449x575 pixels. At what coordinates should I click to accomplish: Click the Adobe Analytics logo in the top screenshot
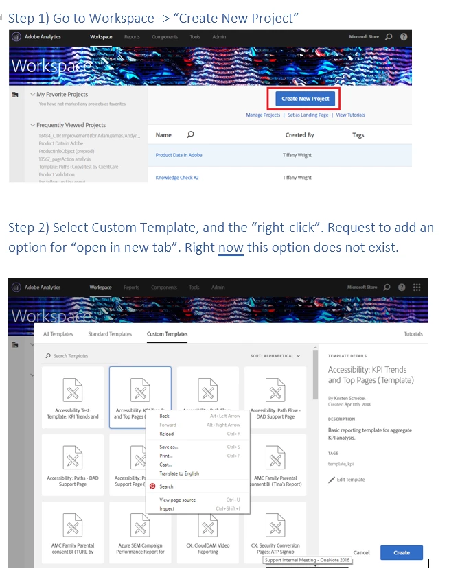[x=16, y=36]
